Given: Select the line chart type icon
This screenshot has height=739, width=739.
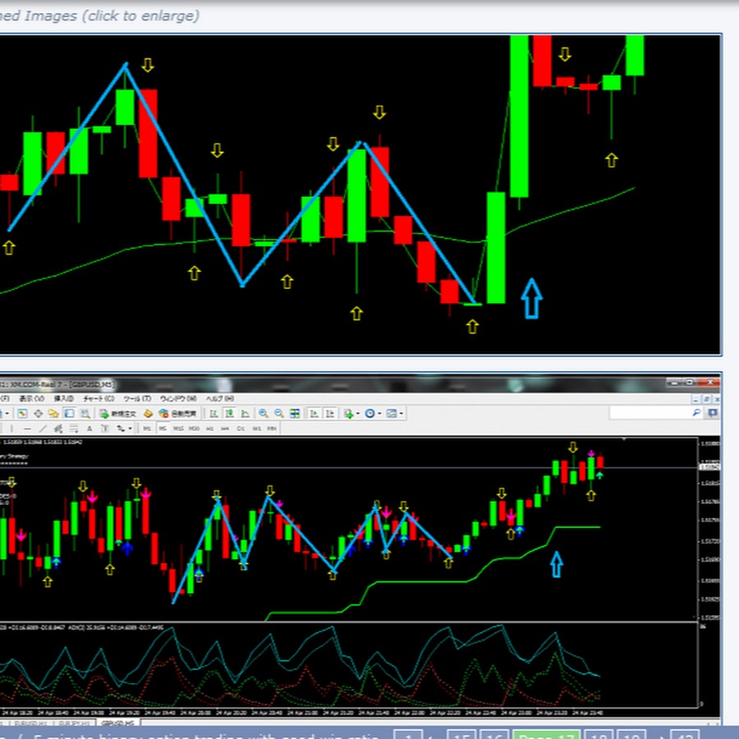Looking at the screenshot, I should tap(244, 413).
